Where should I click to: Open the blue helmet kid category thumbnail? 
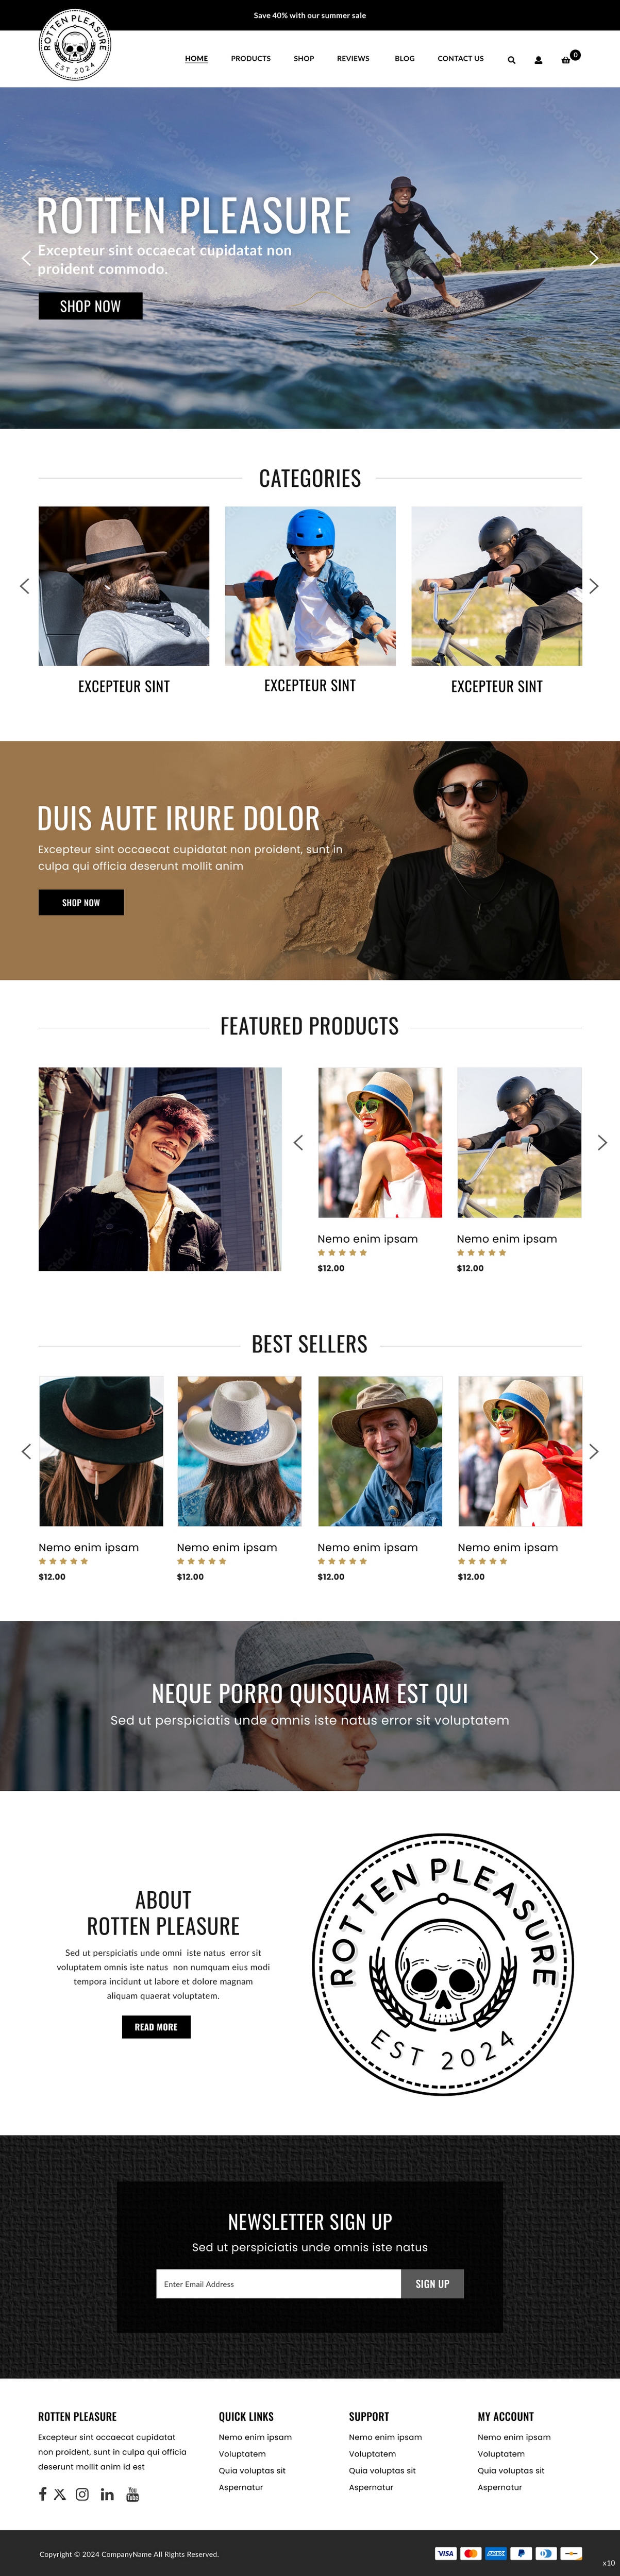pos(310,585)
